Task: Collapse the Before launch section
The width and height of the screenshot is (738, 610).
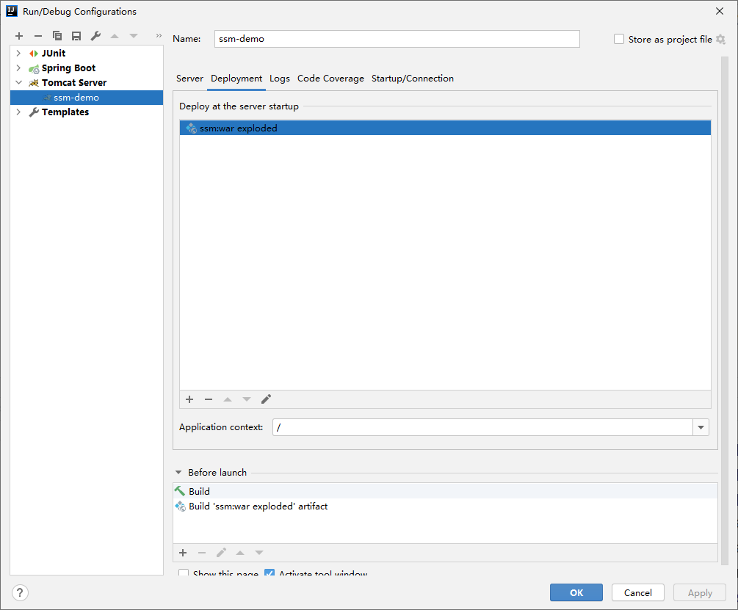Action: click(178, 472)
